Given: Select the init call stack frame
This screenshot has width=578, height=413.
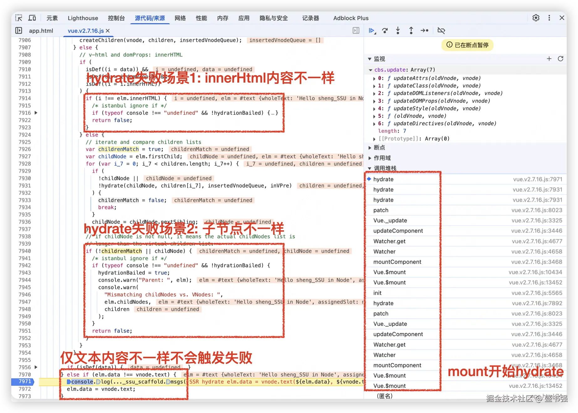Looking at the screenshot, I should tap(465, 293).
